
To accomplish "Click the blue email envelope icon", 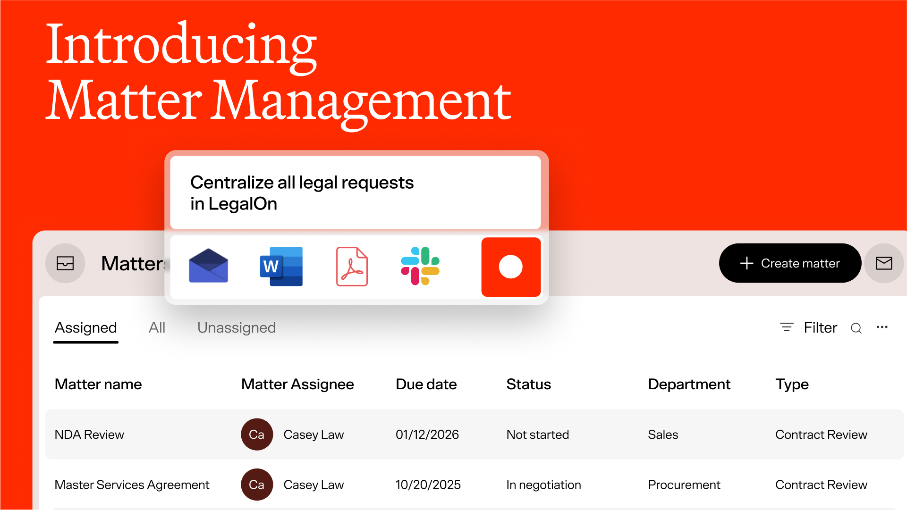I will pyautogui.click(x=208, y=267).
